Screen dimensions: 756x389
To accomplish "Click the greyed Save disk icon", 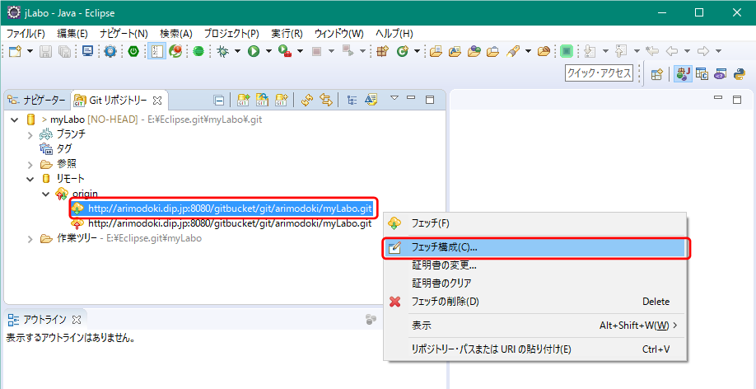I will coord(45,51).
